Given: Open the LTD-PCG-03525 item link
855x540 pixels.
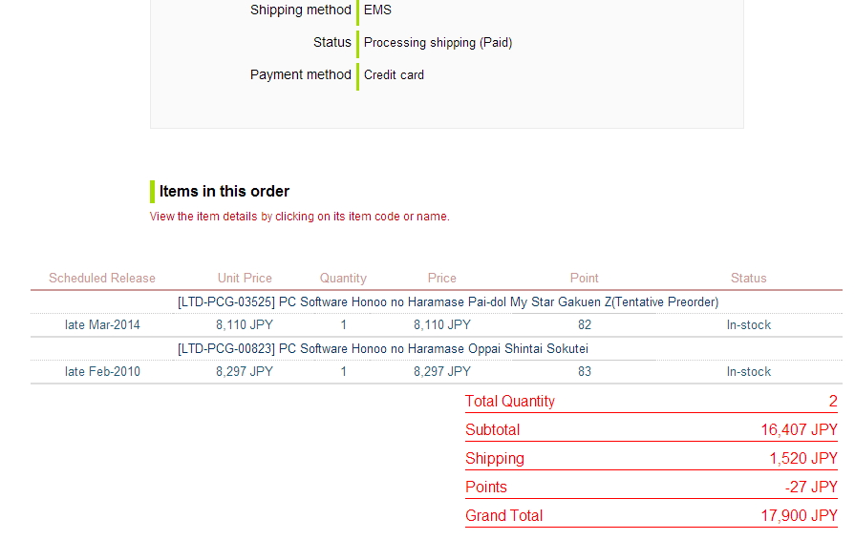Looking at the screenshot, I should pos(448,302).
